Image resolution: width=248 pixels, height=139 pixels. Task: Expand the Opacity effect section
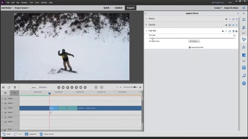[x=146, y=25]
